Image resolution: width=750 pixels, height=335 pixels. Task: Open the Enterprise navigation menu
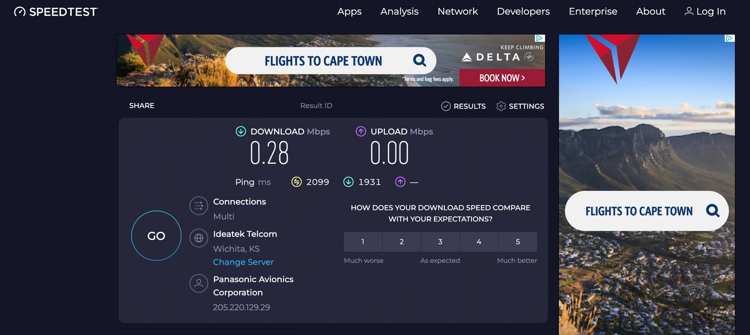[593, 11]
